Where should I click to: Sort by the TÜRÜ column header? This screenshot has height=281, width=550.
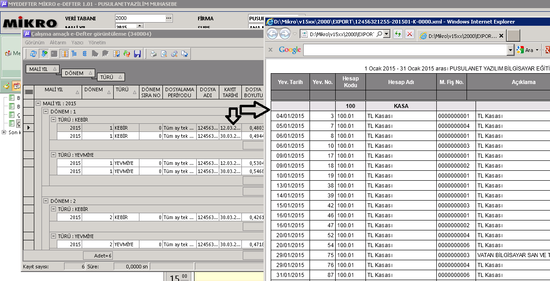pos(126,92)
